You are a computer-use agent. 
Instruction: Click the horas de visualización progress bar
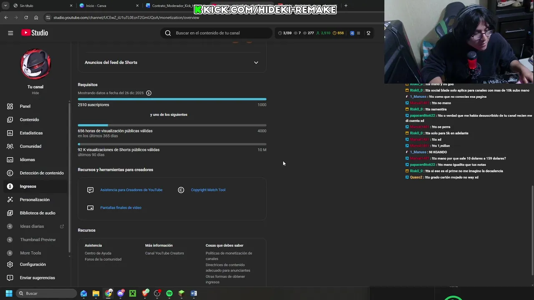[172, 125]
